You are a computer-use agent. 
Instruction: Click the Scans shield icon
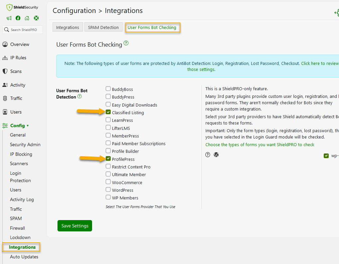click(x=5, y=71)
